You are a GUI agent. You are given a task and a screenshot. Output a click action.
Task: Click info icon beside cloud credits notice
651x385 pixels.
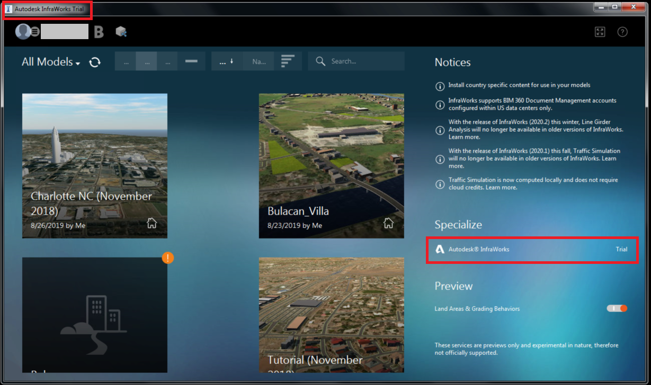[x=440, y=184]
